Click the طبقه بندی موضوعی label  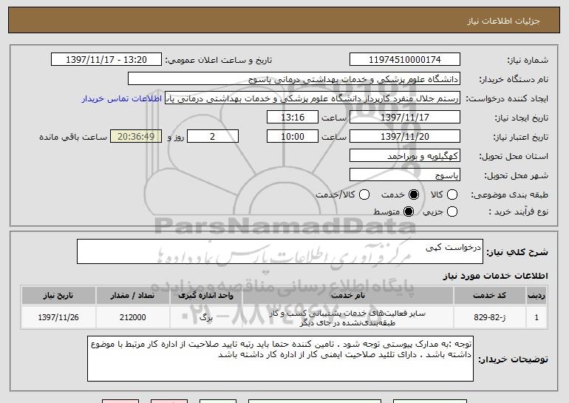pos(509,195)
